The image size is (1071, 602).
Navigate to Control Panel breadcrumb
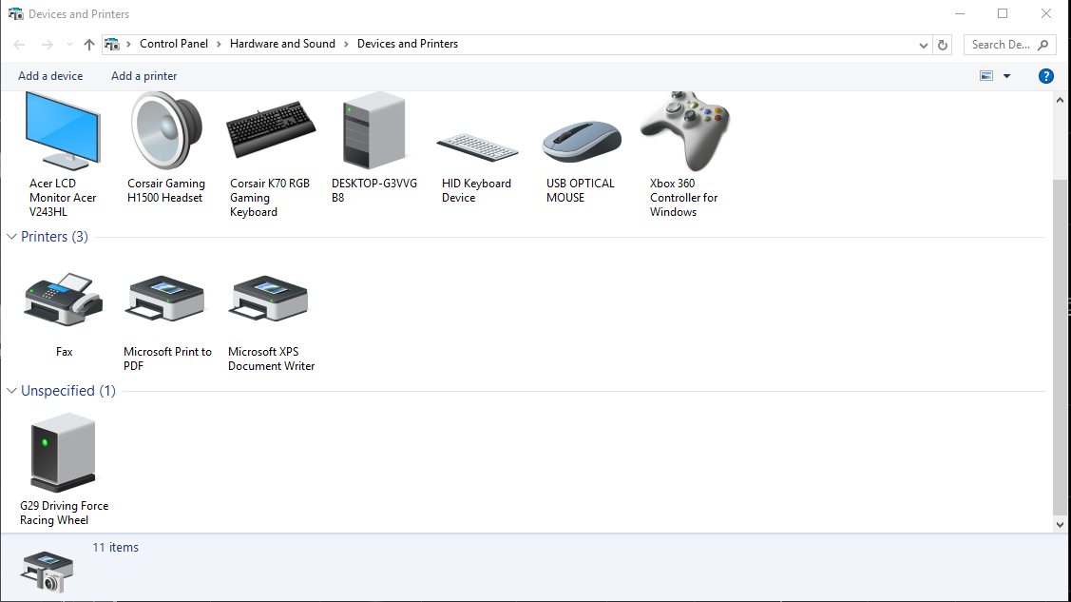tap(174, 44)
